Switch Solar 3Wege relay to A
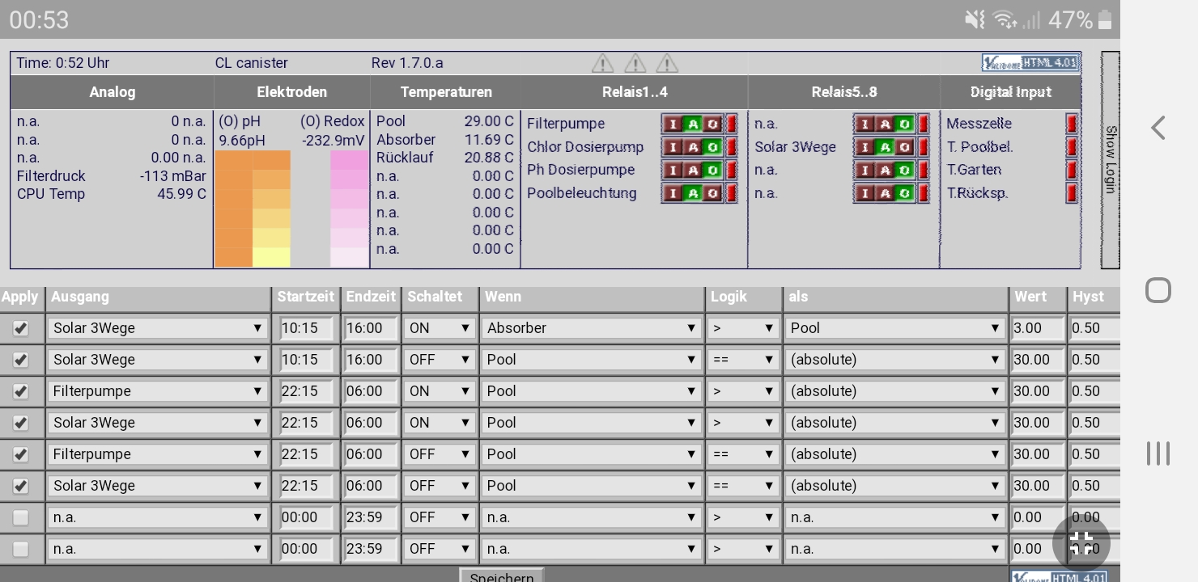This screenshot has width=1198, height=582. [x=884, y=147]
